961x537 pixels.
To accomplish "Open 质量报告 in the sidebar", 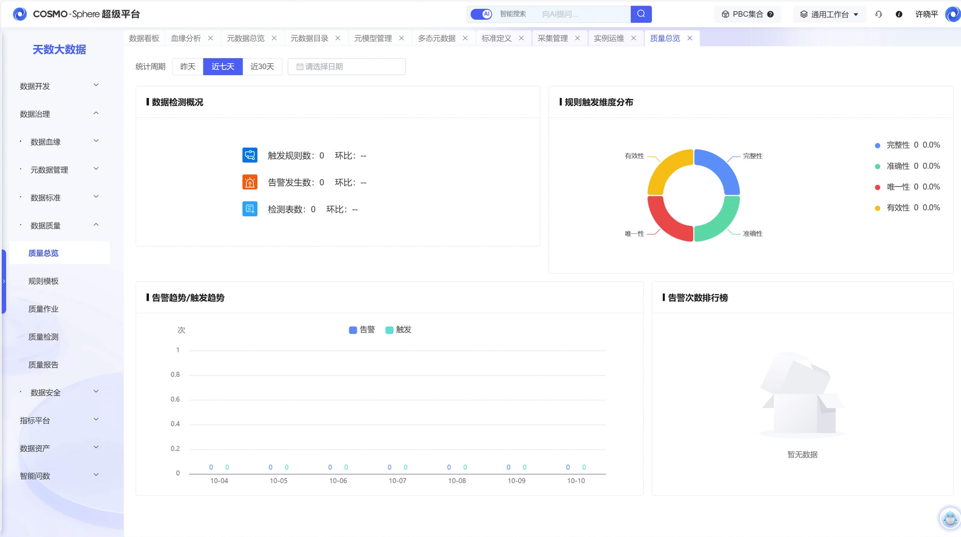I will pyautogui.click(x=43, y=365).
